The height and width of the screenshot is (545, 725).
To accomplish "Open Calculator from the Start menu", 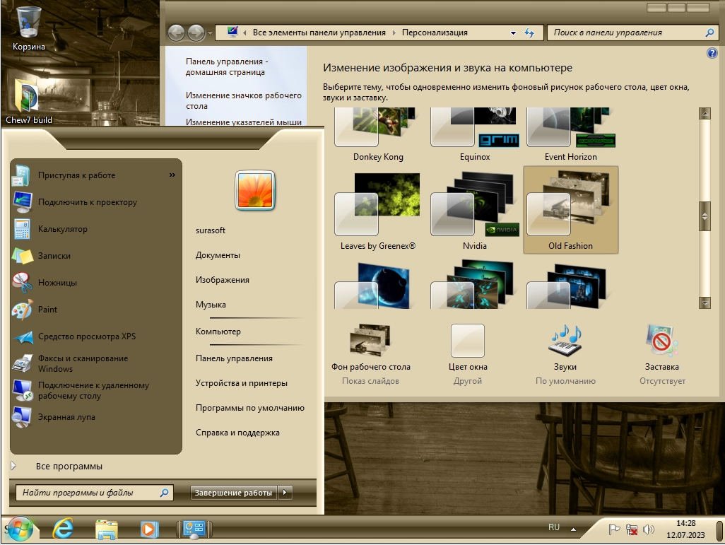I will pyautogui.click(x=62, y=229).
